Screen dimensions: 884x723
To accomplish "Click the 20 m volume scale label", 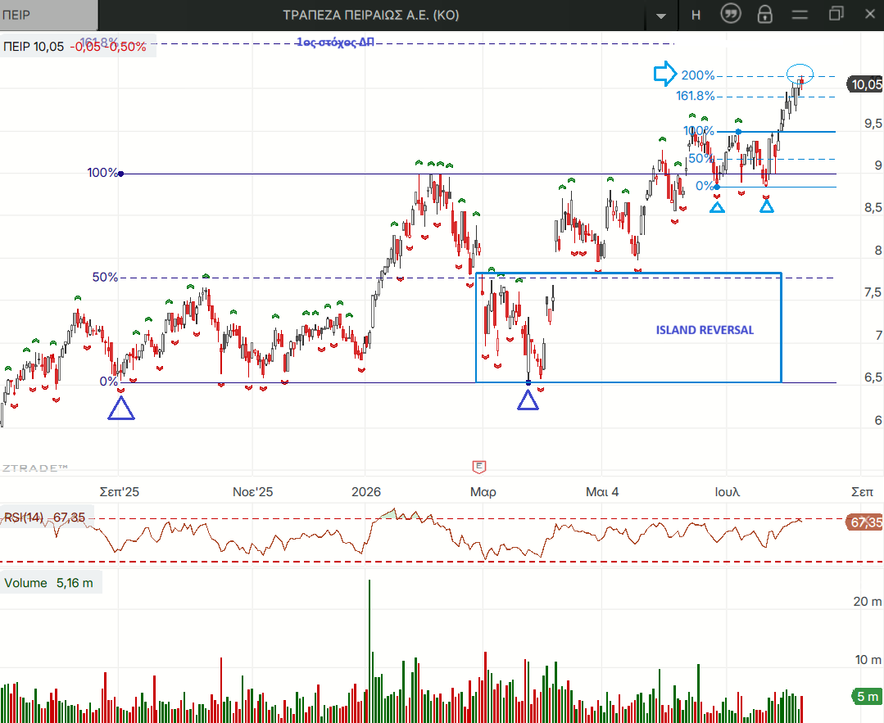I will point(867,601).
